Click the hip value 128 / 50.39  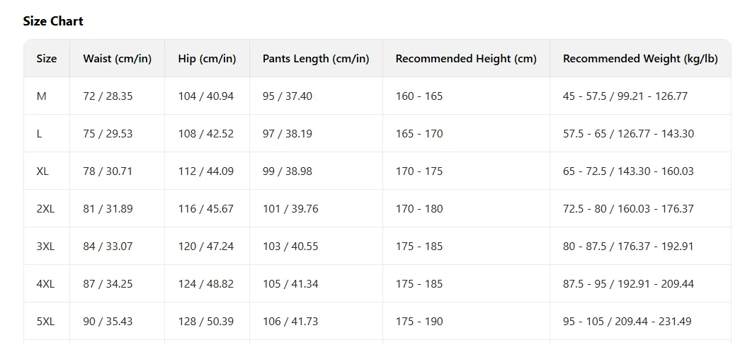(x=205, y=322)
